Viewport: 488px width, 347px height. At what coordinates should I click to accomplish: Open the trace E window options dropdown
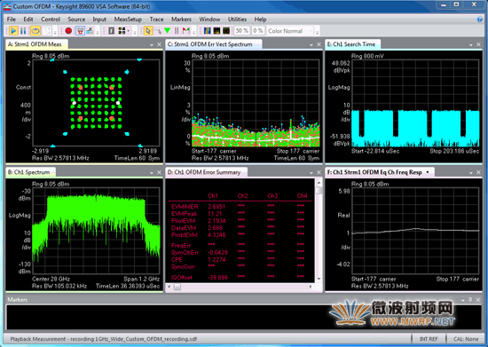tap(471, 44)
